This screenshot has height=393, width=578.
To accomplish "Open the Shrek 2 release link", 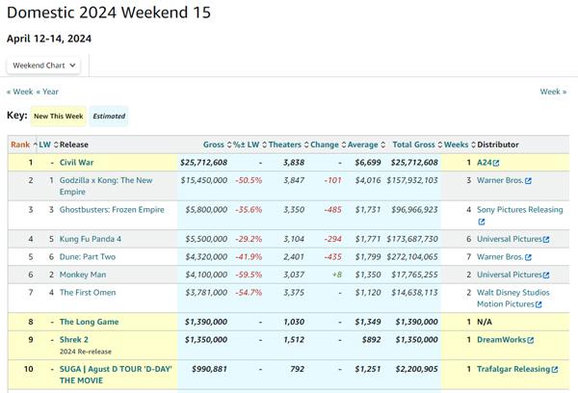I will point(75,340).
